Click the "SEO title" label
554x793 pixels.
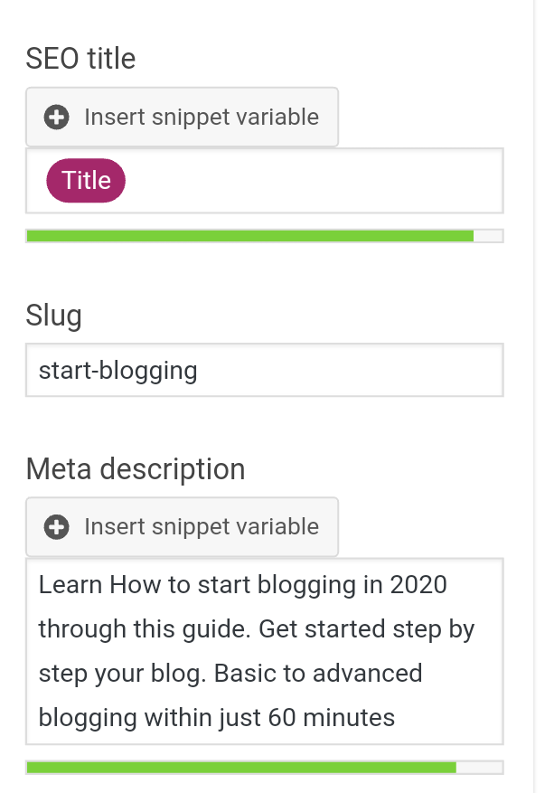pos(80,59)
